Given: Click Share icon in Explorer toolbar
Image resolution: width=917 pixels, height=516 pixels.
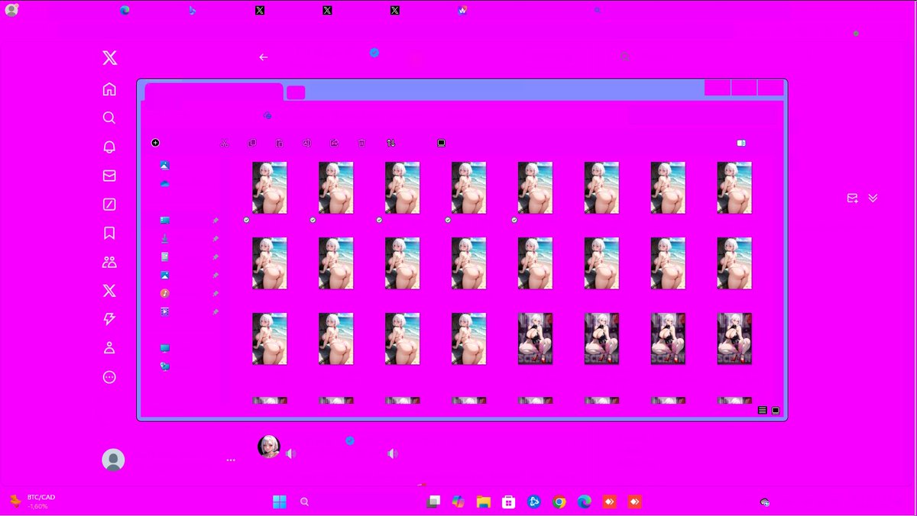Looking at the screenshot, I should [334, 143].
